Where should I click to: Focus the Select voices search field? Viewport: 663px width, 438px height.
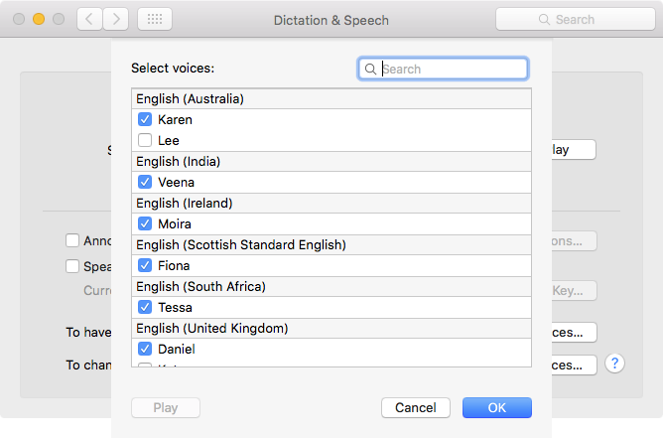tap(443, 69)
